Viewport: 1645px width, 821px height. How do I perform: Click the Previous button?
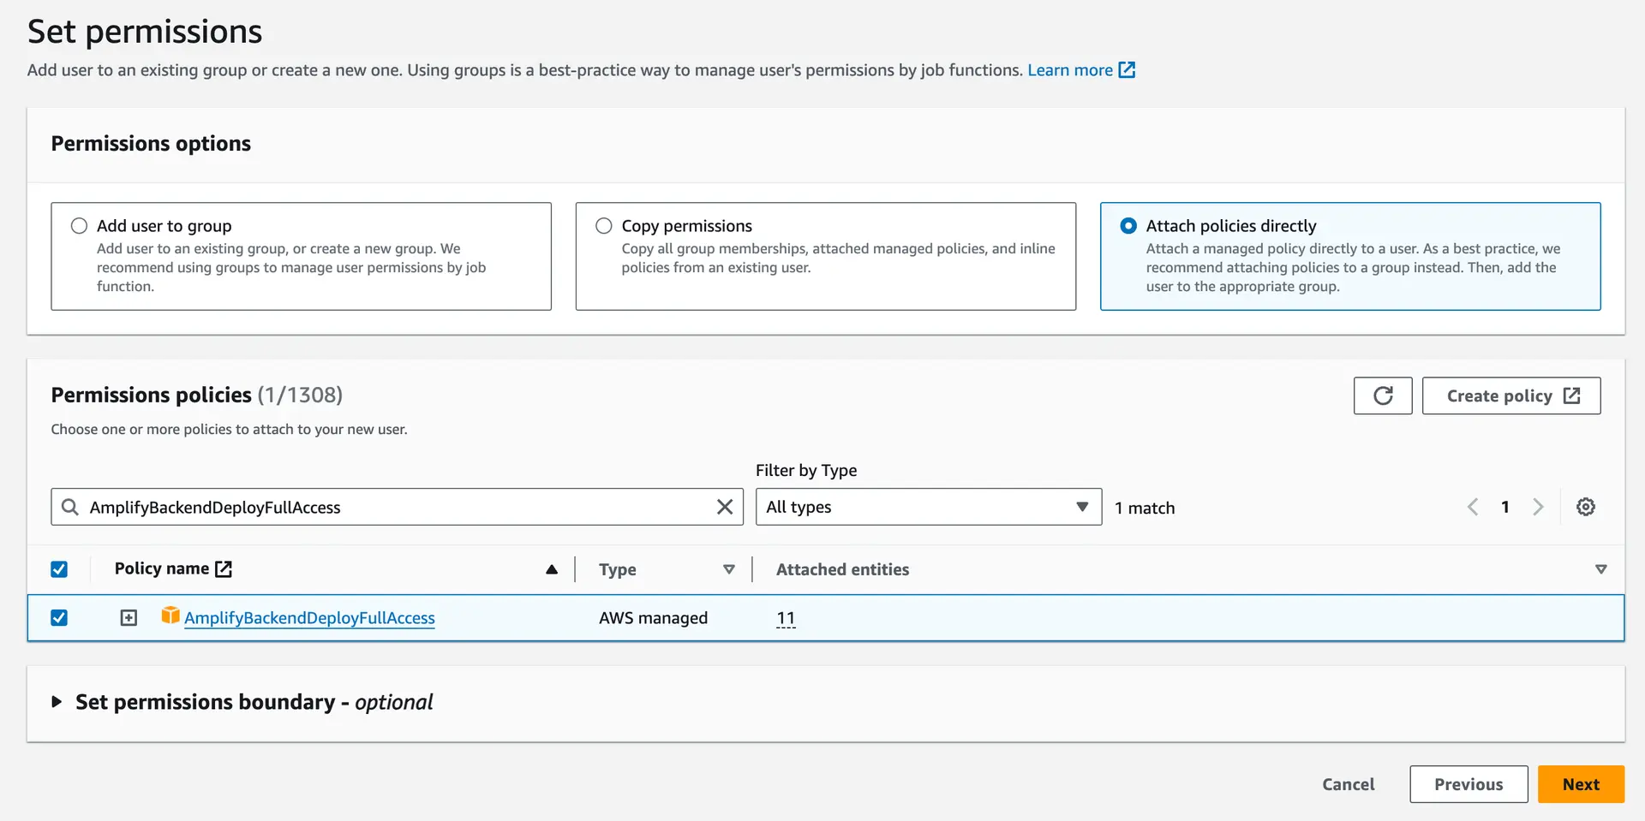(x=1469, y=784)
